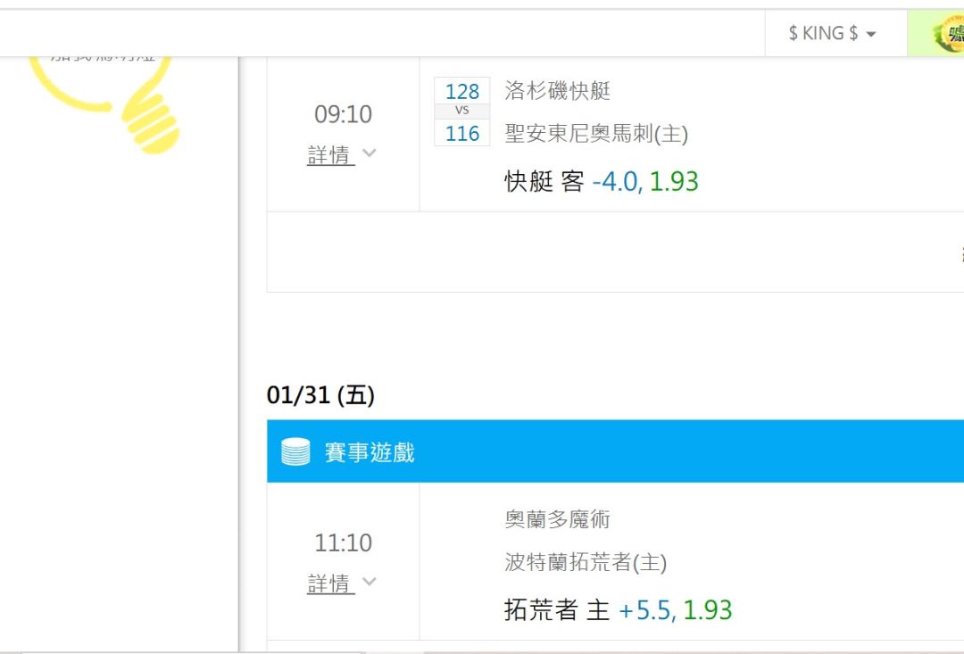Click the 拓荒者 主 +5.5, 1.93 pick
The image size is (964, 654).
(x=618, y=609)
